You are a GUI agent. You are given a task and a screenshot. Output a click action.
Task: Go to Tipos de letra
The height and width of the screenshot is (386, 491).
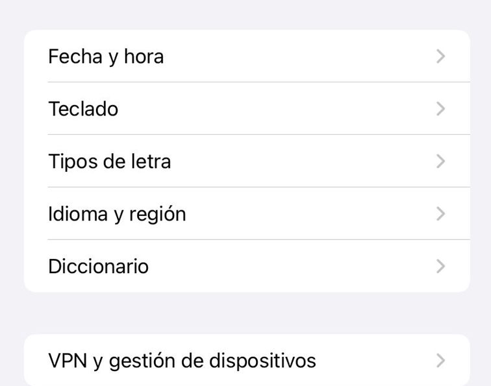(x=110, y=162)
